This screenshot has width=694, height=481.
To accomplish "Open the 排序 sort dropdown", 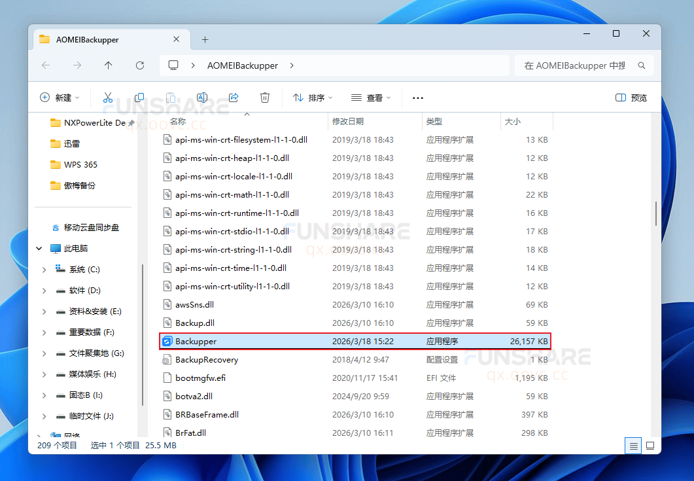I will click(x=313, y=98).
